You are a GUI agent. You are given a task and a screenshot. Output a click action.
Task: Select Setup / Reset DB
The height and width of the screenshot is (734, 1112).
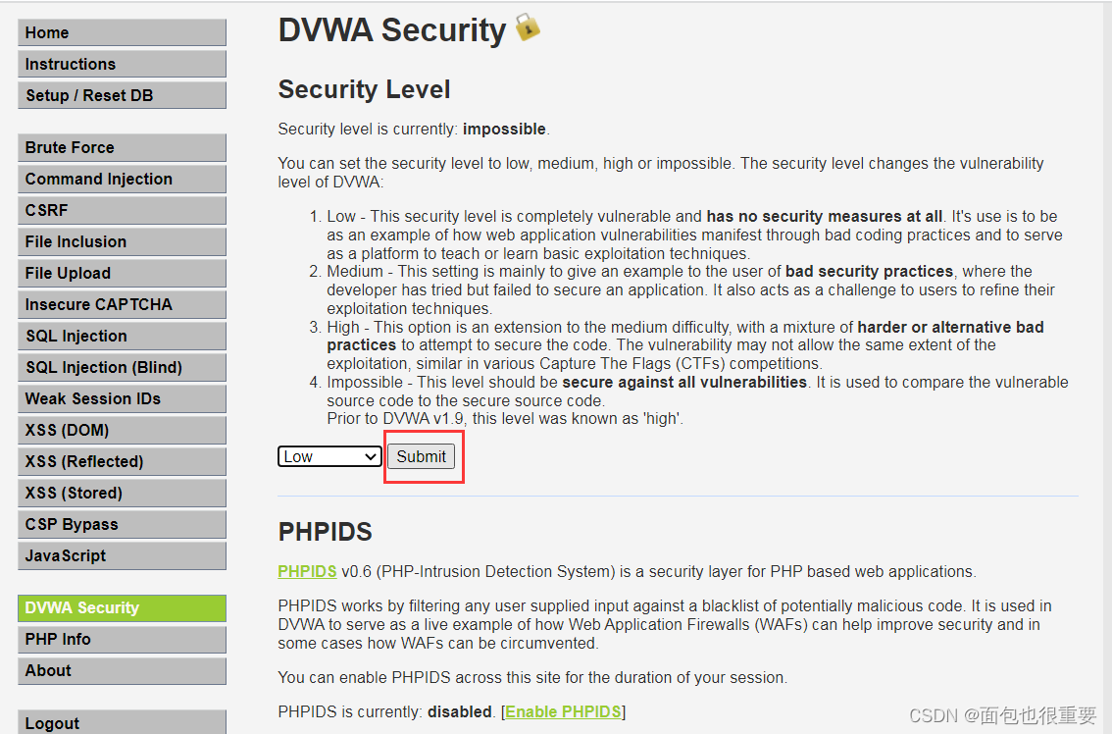tap(122, 95)
